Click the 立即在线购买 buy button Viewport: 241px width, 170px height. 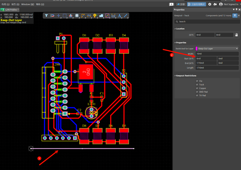click(196, 4)
